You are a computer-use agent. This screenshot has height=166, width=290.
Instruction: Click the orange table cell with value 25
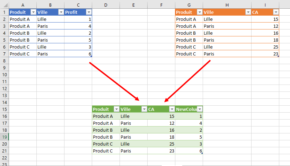tap(265, 47)
